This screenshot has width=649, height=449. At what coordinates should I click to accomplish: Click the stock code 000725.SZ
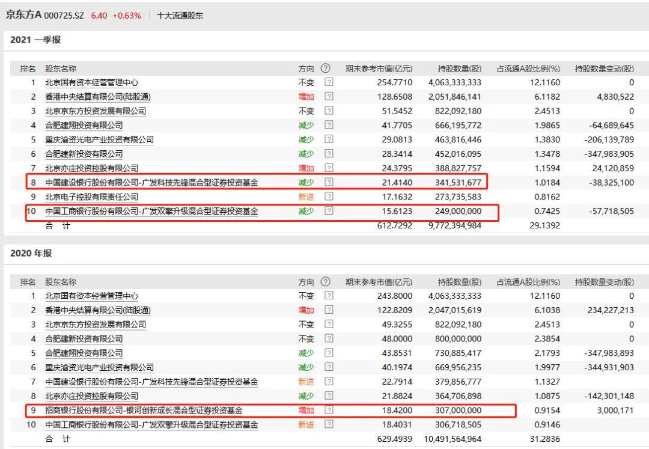click(x=64, y=16)
